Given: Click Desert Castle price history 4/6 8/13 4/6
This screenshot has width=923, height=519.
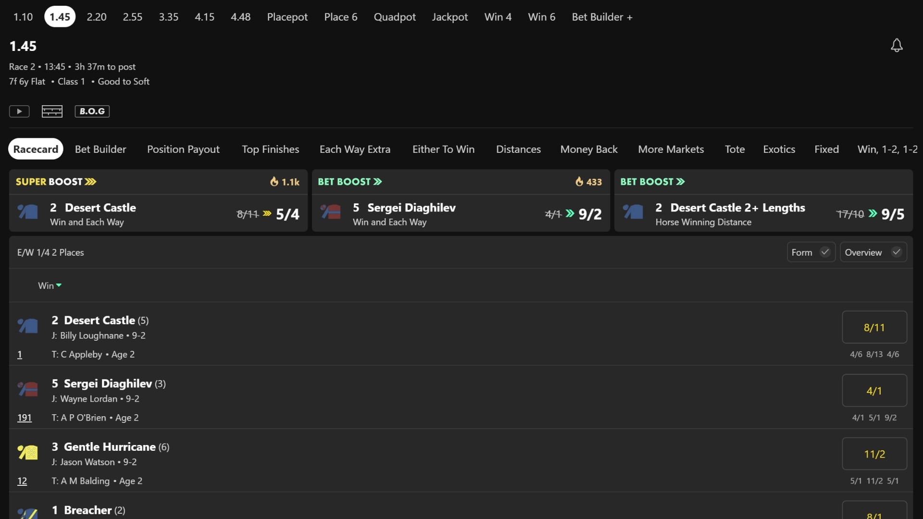Looking at the screenshot, I should coord(874,354).
